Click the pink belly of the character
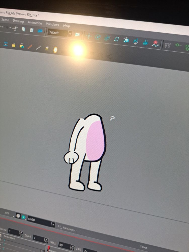 [95, 141]
